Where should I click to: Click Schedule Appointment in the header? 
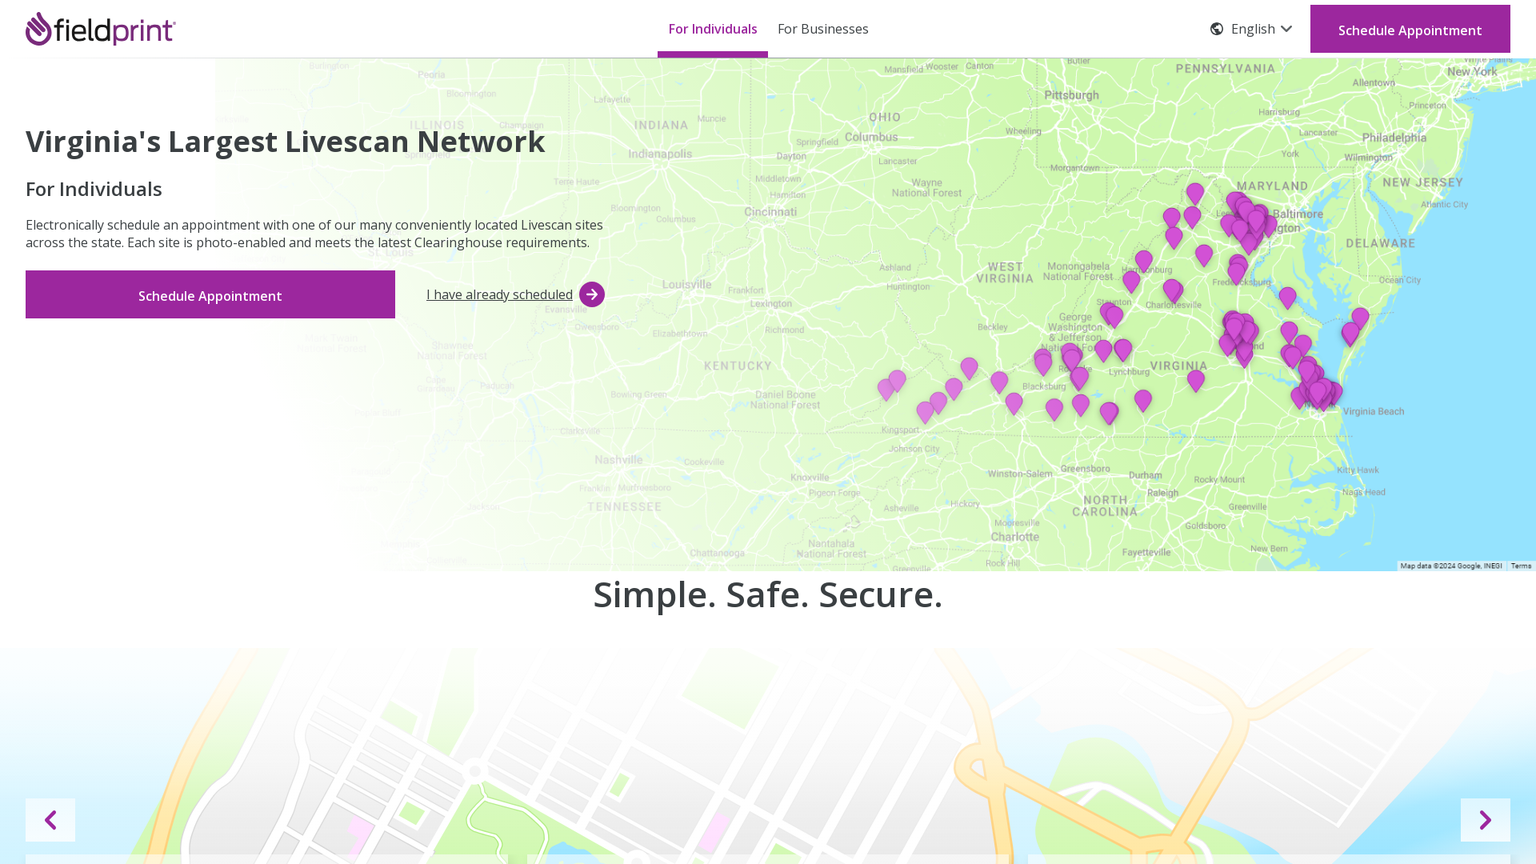pyautogui.click(x=1410, y=29)
